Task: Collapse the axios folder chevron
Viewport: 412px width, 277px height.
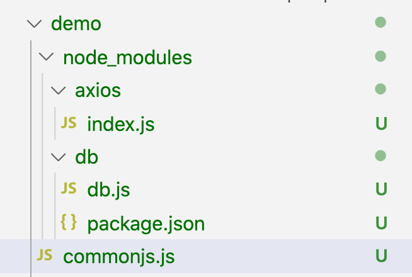Action: pyautogui.click(x=59, y=91)
